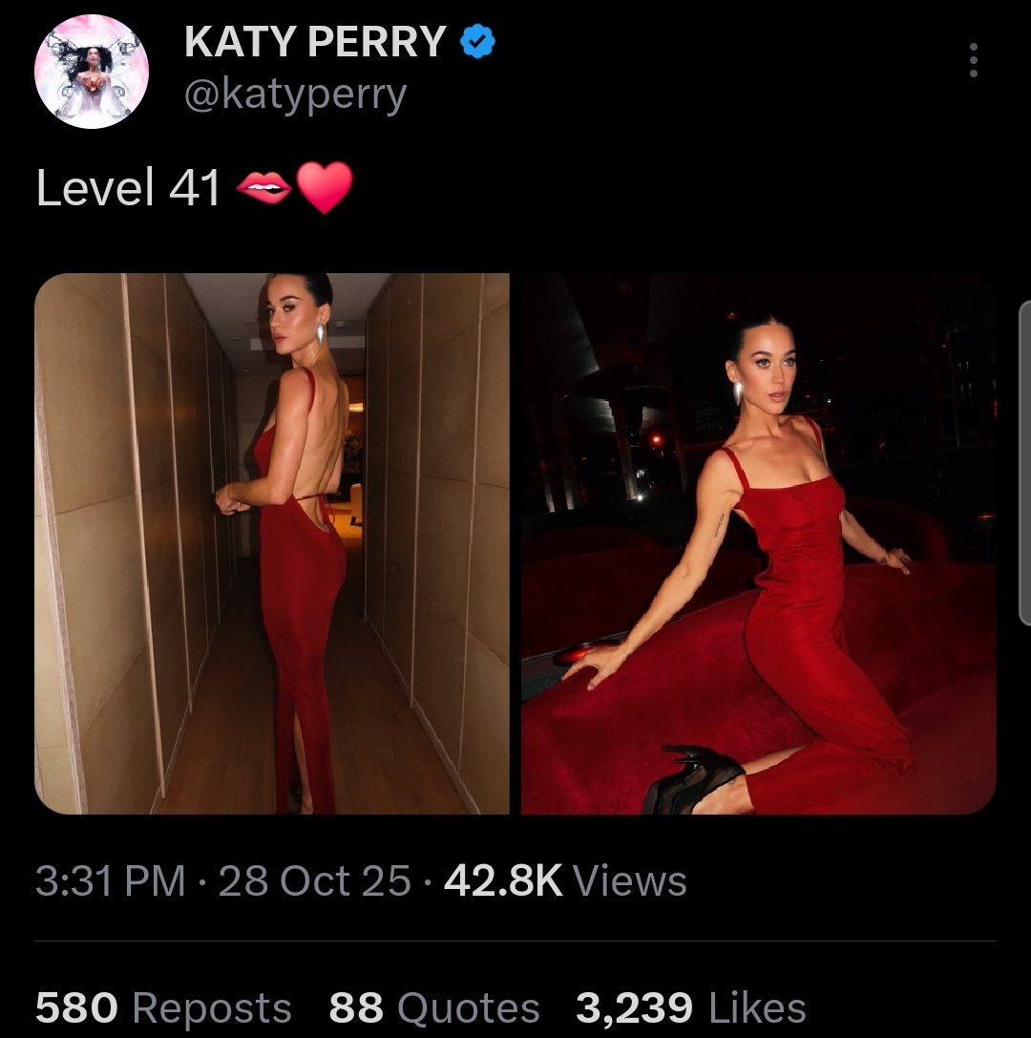Open the left hallway red dress photo
Image resolution: width=1031 pixels, height=1038 pixels.
coord(272,543)
